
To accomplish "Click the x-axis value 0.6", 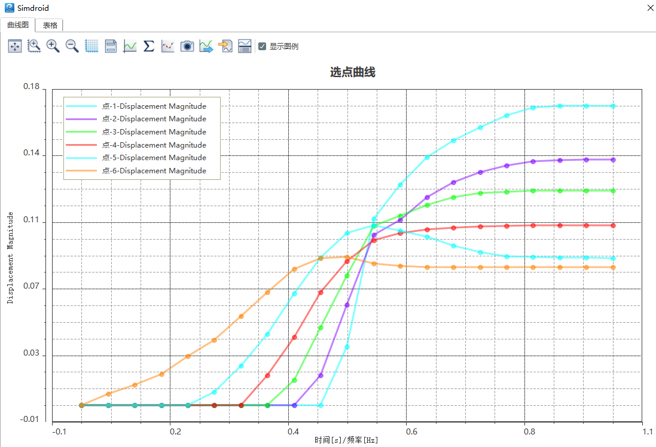I will click(411, 431).
